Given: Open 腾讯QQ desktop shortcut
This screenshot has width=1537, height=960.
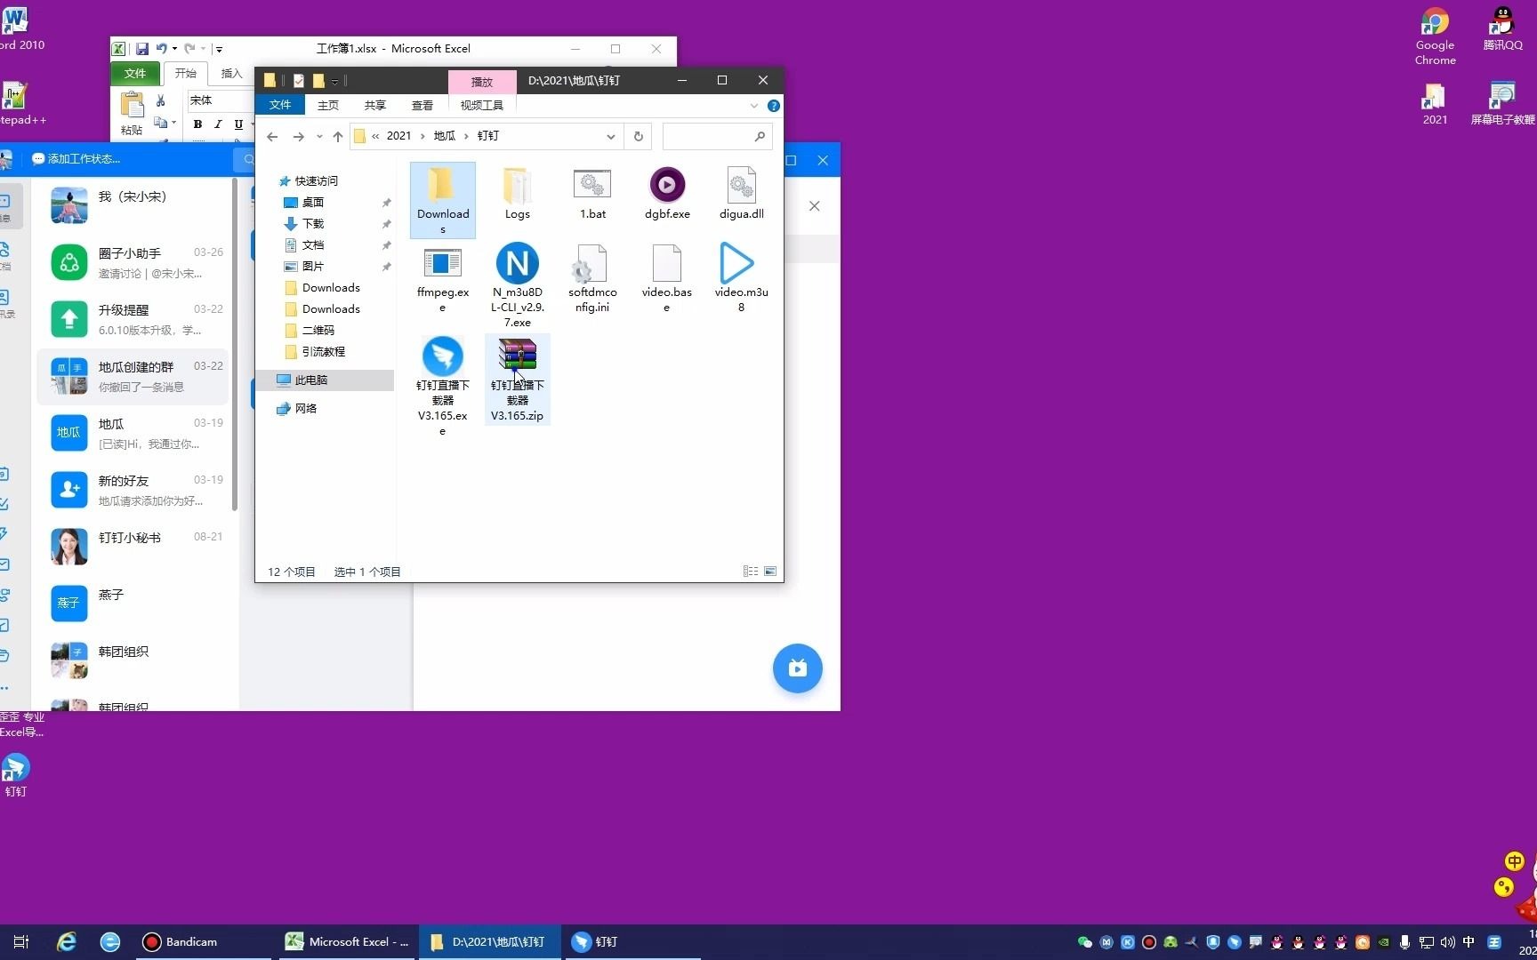Looking at the screenshot, I should (1502, 28).
